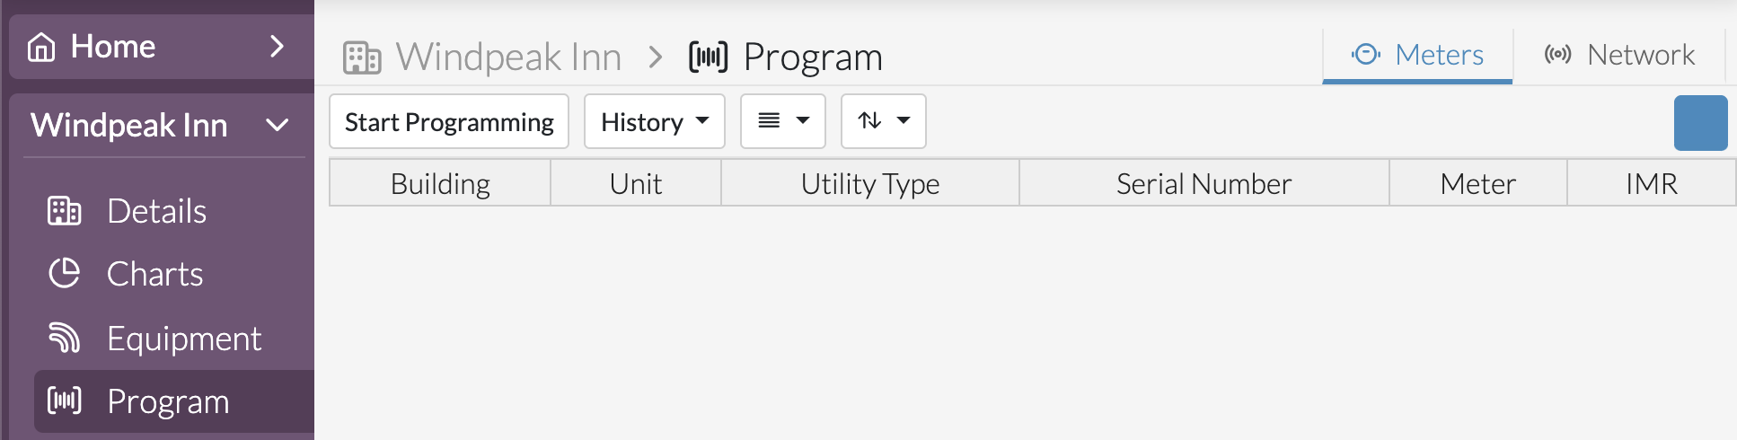
Task: Switch to the Meters tab
Action: click(1417, 56)
